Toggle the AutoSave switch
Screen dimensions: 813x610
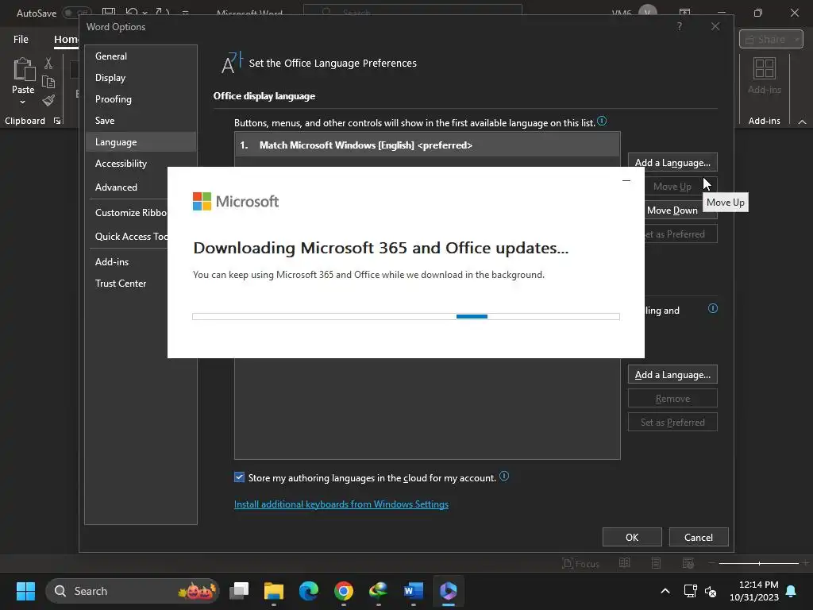point(77,13)
